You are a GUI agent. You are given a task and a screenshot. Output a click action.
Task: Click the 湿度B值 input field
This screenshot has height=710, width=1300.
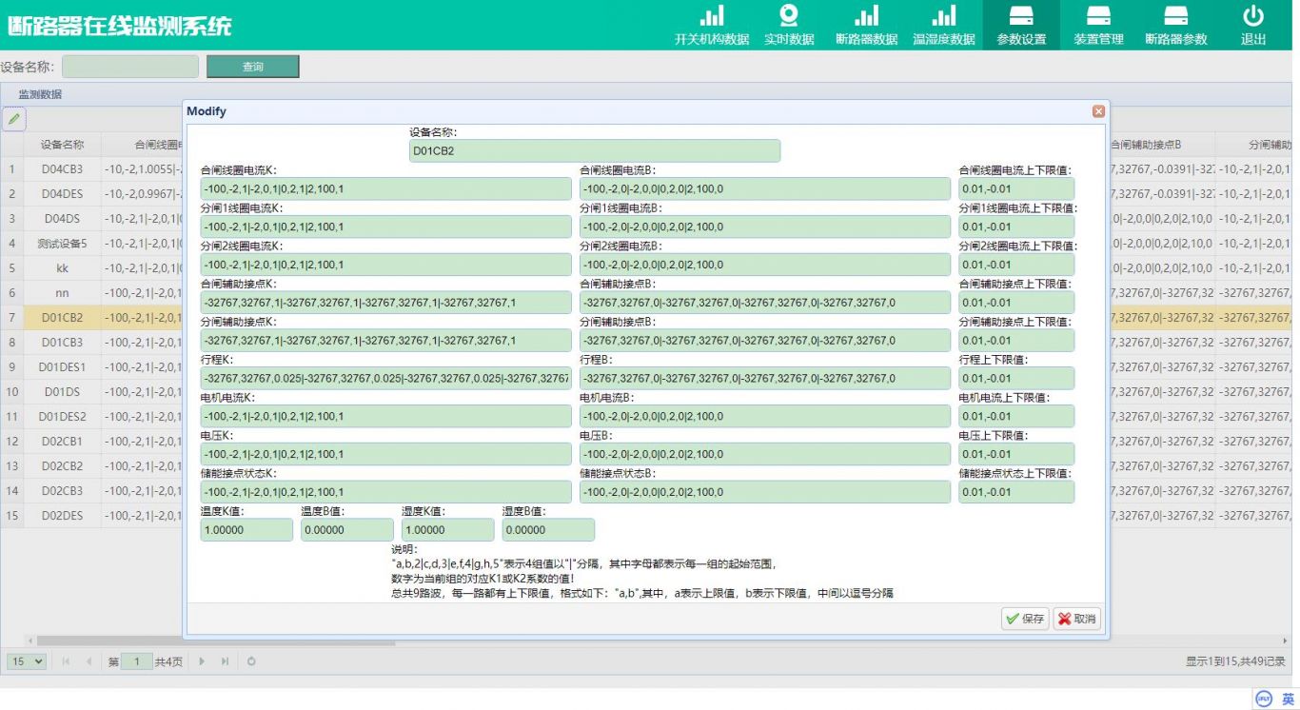548,530
